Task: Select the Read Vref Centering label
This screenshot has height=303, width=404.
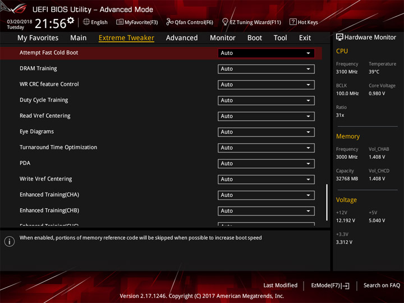Action: (45, 116)
